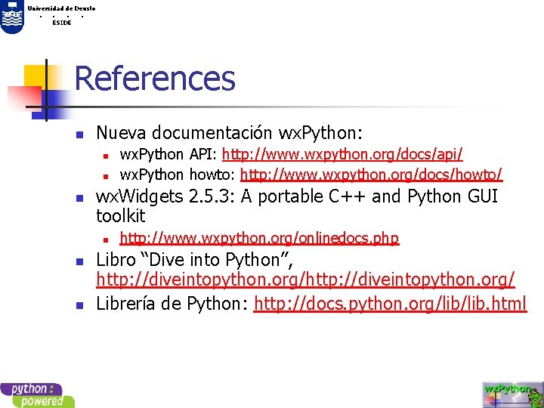Click the "wxPython howto:" label
Screen dimensions: 544x408
178,175
